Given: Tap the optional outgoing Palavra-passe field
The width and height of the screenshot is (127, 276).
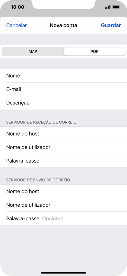Looking at the screenshot, I should [63, 218].
